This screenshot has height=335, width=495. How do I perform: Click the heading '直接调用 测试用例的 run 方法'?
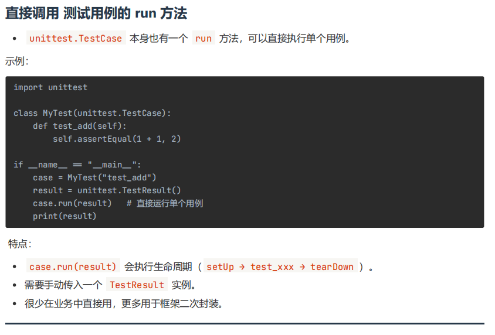[96, 13]
